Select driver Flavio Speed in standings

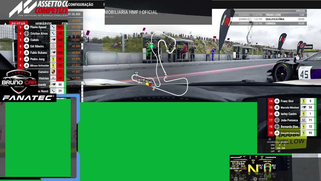38,27
